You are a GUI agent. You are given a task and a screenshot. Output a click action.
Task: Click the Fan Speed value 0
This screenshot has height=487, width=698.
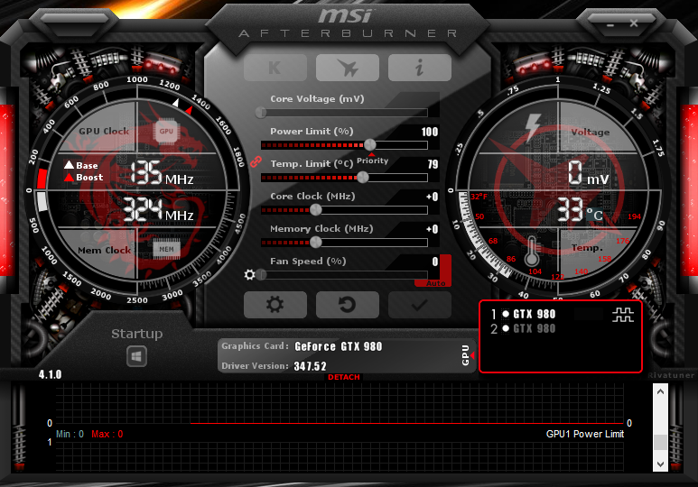pyautogui.click(x=435, y=262)
